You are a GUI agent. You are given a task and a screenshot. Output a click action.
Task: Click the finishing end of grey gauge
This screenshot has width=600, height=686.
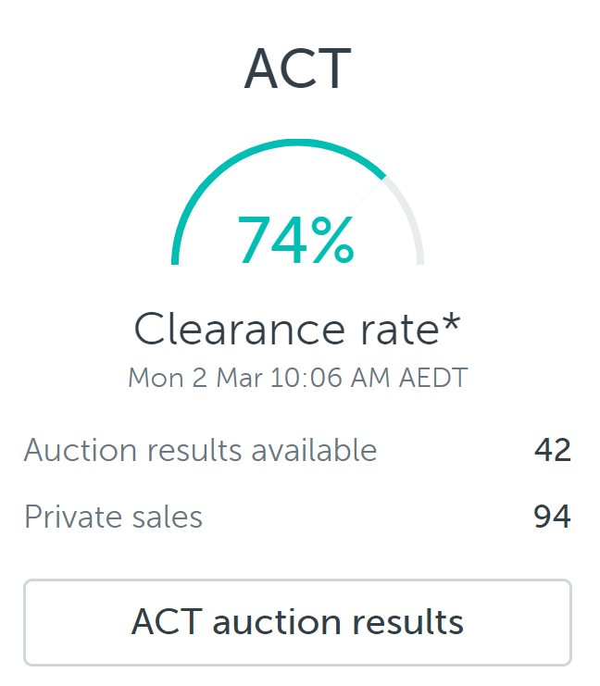pyautogui.click(x=420, y=261)
